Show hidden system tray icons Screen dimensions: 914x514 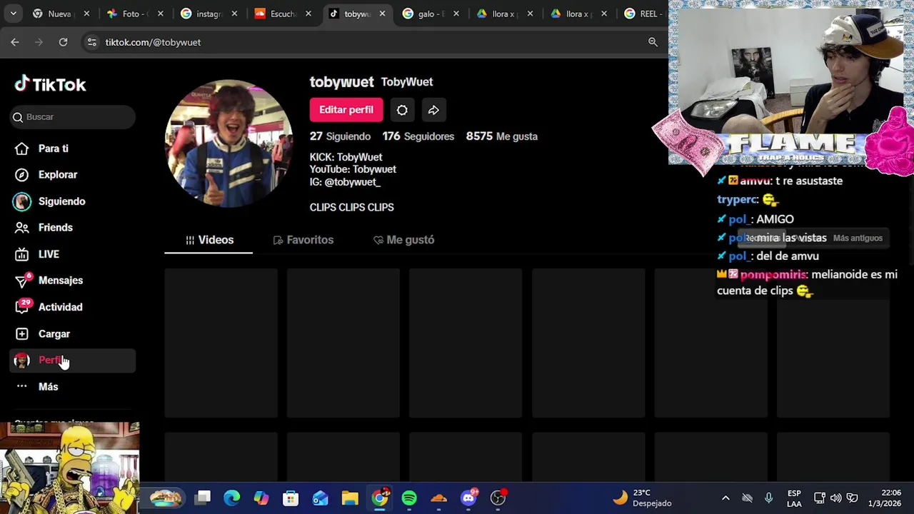coord(725,498)
